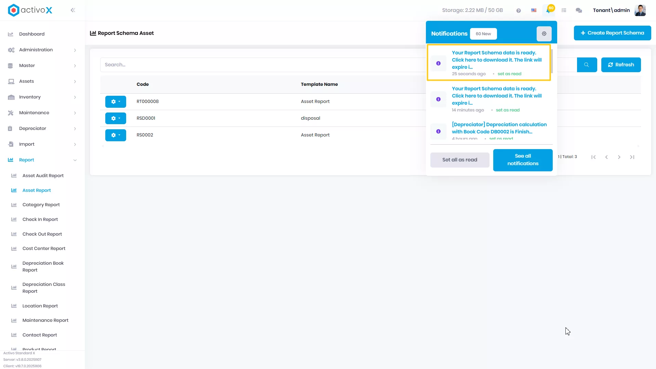This screenshot has height=369, width=656.
Task: Open the chat bubbles icon
Action: pyautogui.click(x=579, y=11)
